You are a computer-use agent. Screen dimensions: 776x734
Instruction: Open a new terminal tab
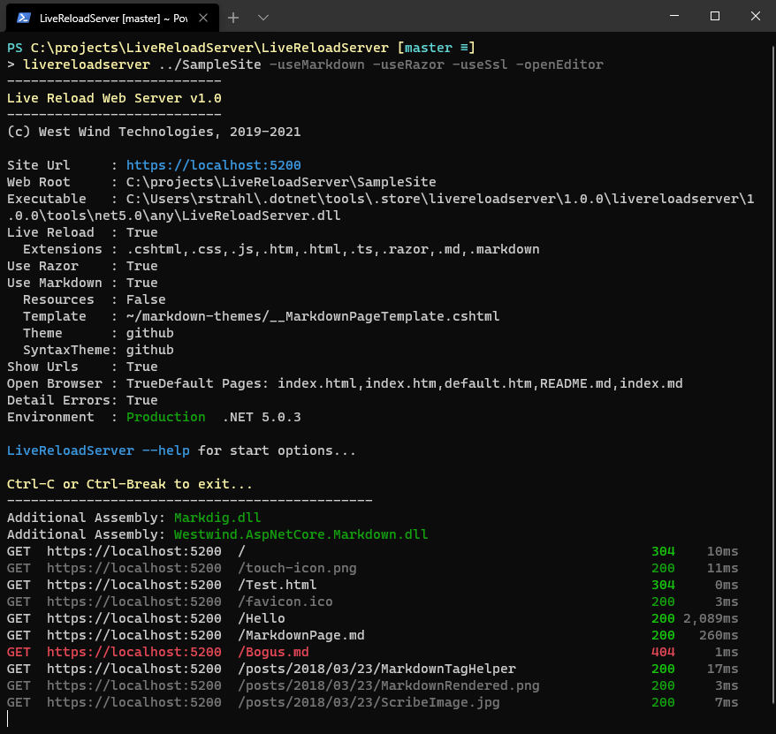(x=233, y=18)
